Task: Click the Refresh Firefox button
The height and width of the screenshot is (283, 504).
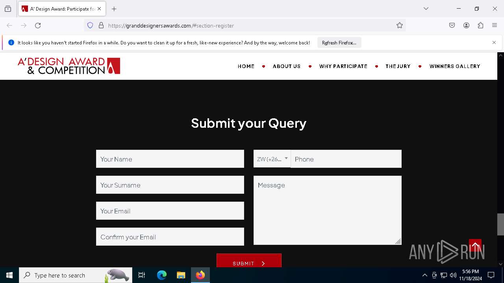Action: click(x=339, y=42)
